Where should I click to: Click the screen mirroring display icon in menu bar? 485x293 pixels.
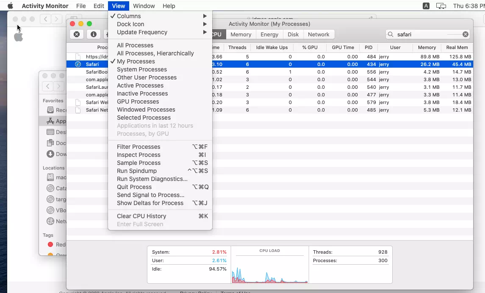441,6
